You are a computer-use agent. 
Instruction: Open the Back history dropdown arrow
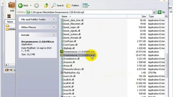(x=31, y=5)
